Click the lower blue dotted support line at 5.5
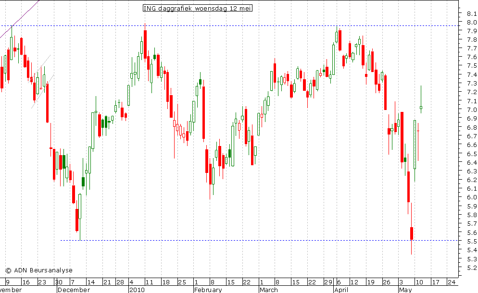This screenshot has height=293, width=478. pos(259,241)
